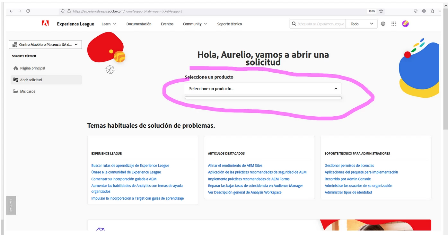Open Reparar las bajas tasas de coincidencia link
The height and width of the screenshot is (235, 448).
tap(255, 186)
